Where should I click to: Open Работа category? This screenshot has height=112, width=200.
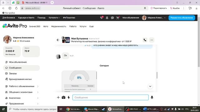73,26
